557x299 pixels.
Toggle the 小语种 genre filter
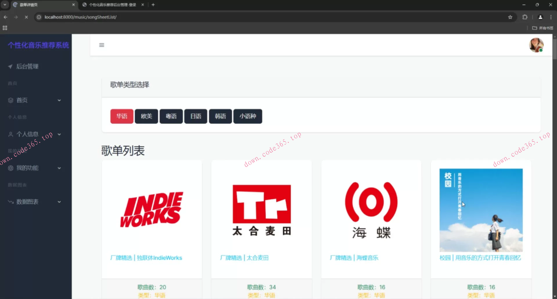point(247,116)
